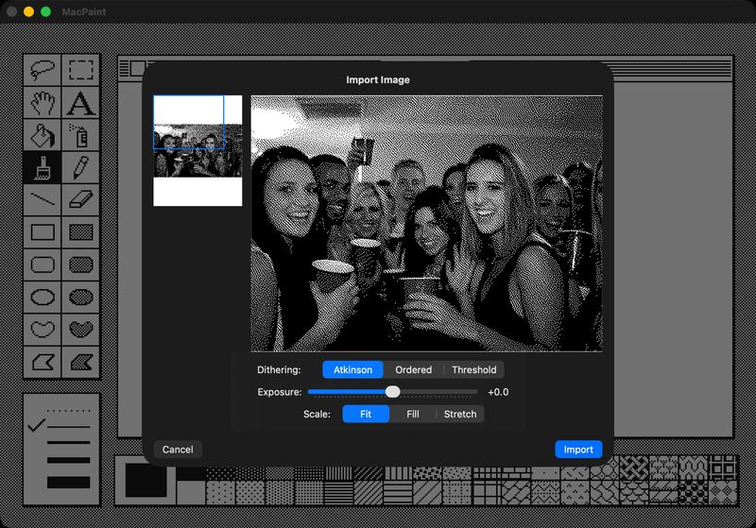Select the hollow Freeform shape tool
The image size is (756, 528).
[43, 330]
